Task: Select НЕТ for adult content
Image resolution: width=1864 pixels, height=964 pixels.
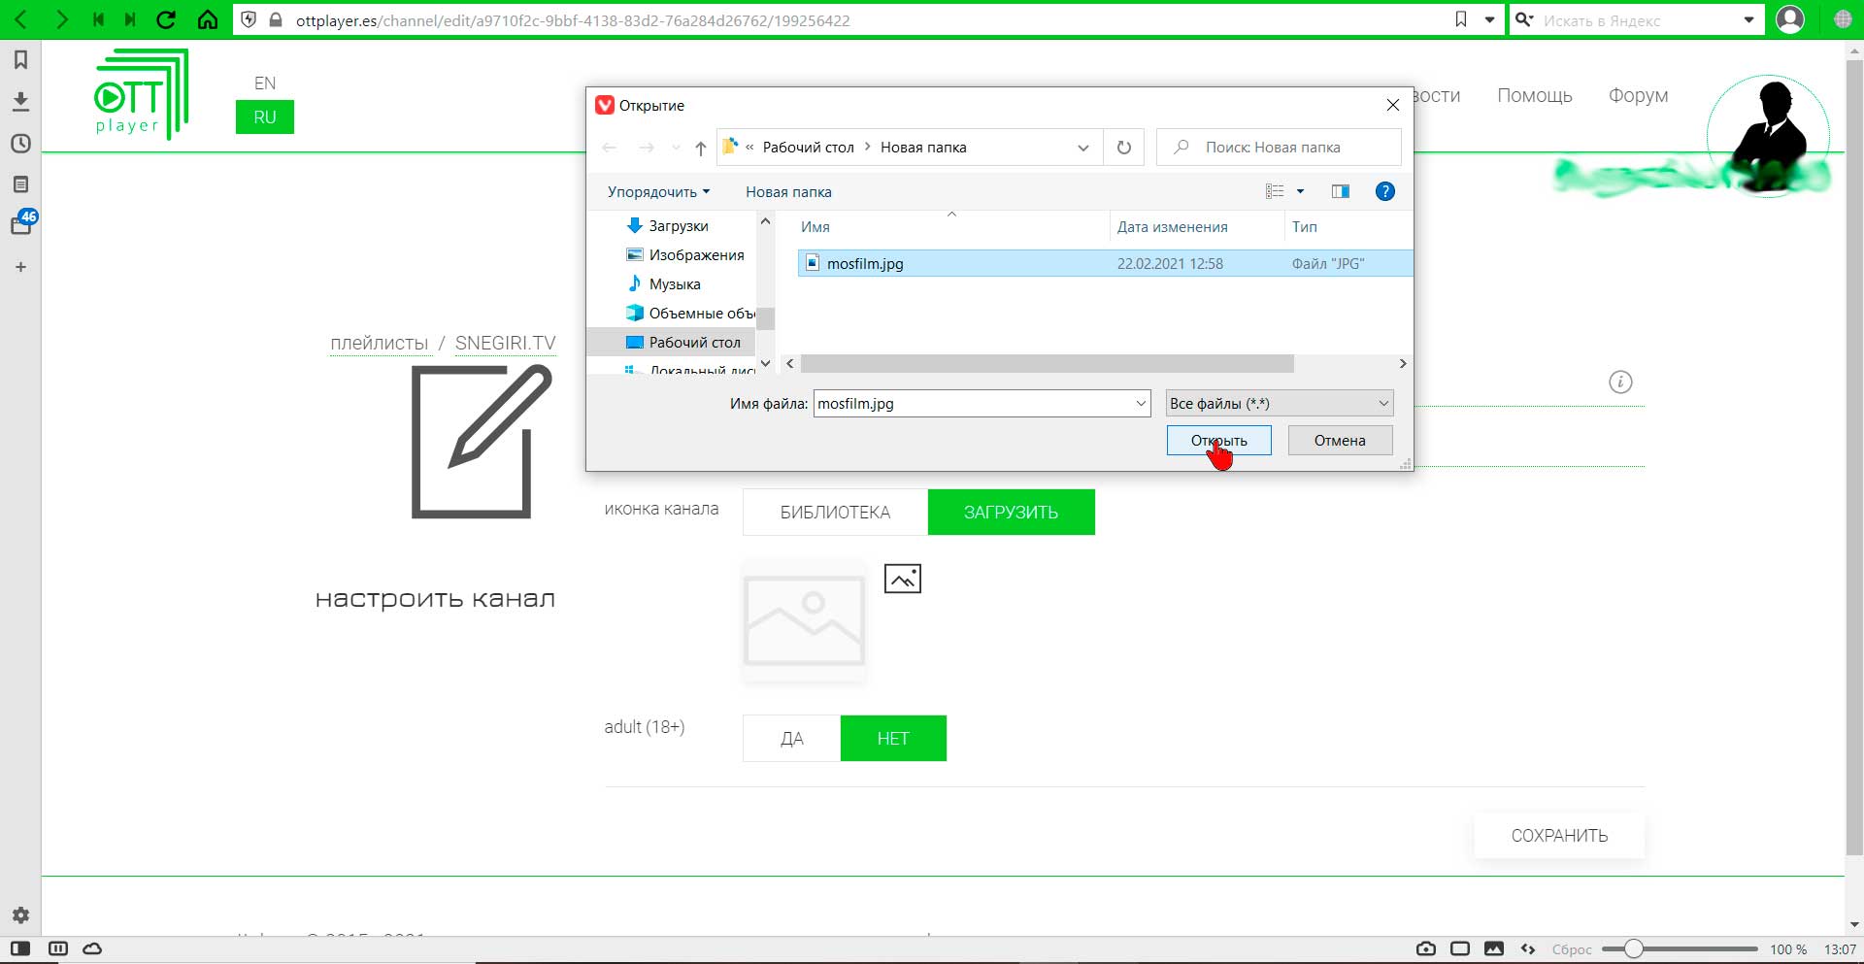Action: click(893, 739)
